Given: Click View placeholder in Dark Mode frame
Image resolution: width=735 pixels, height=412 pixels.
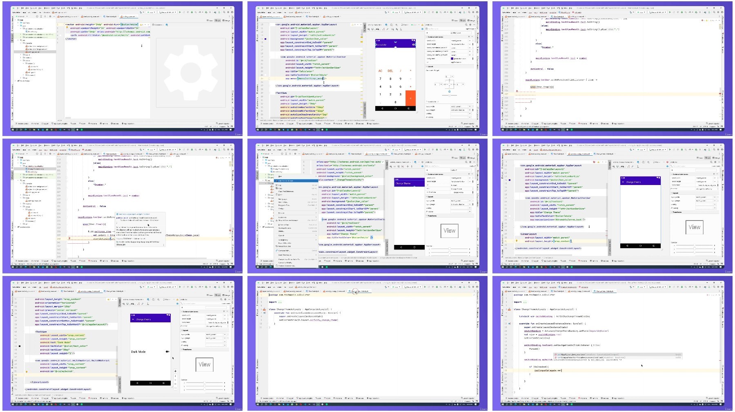Looking at the screenshot, I should tap(205, 364).
